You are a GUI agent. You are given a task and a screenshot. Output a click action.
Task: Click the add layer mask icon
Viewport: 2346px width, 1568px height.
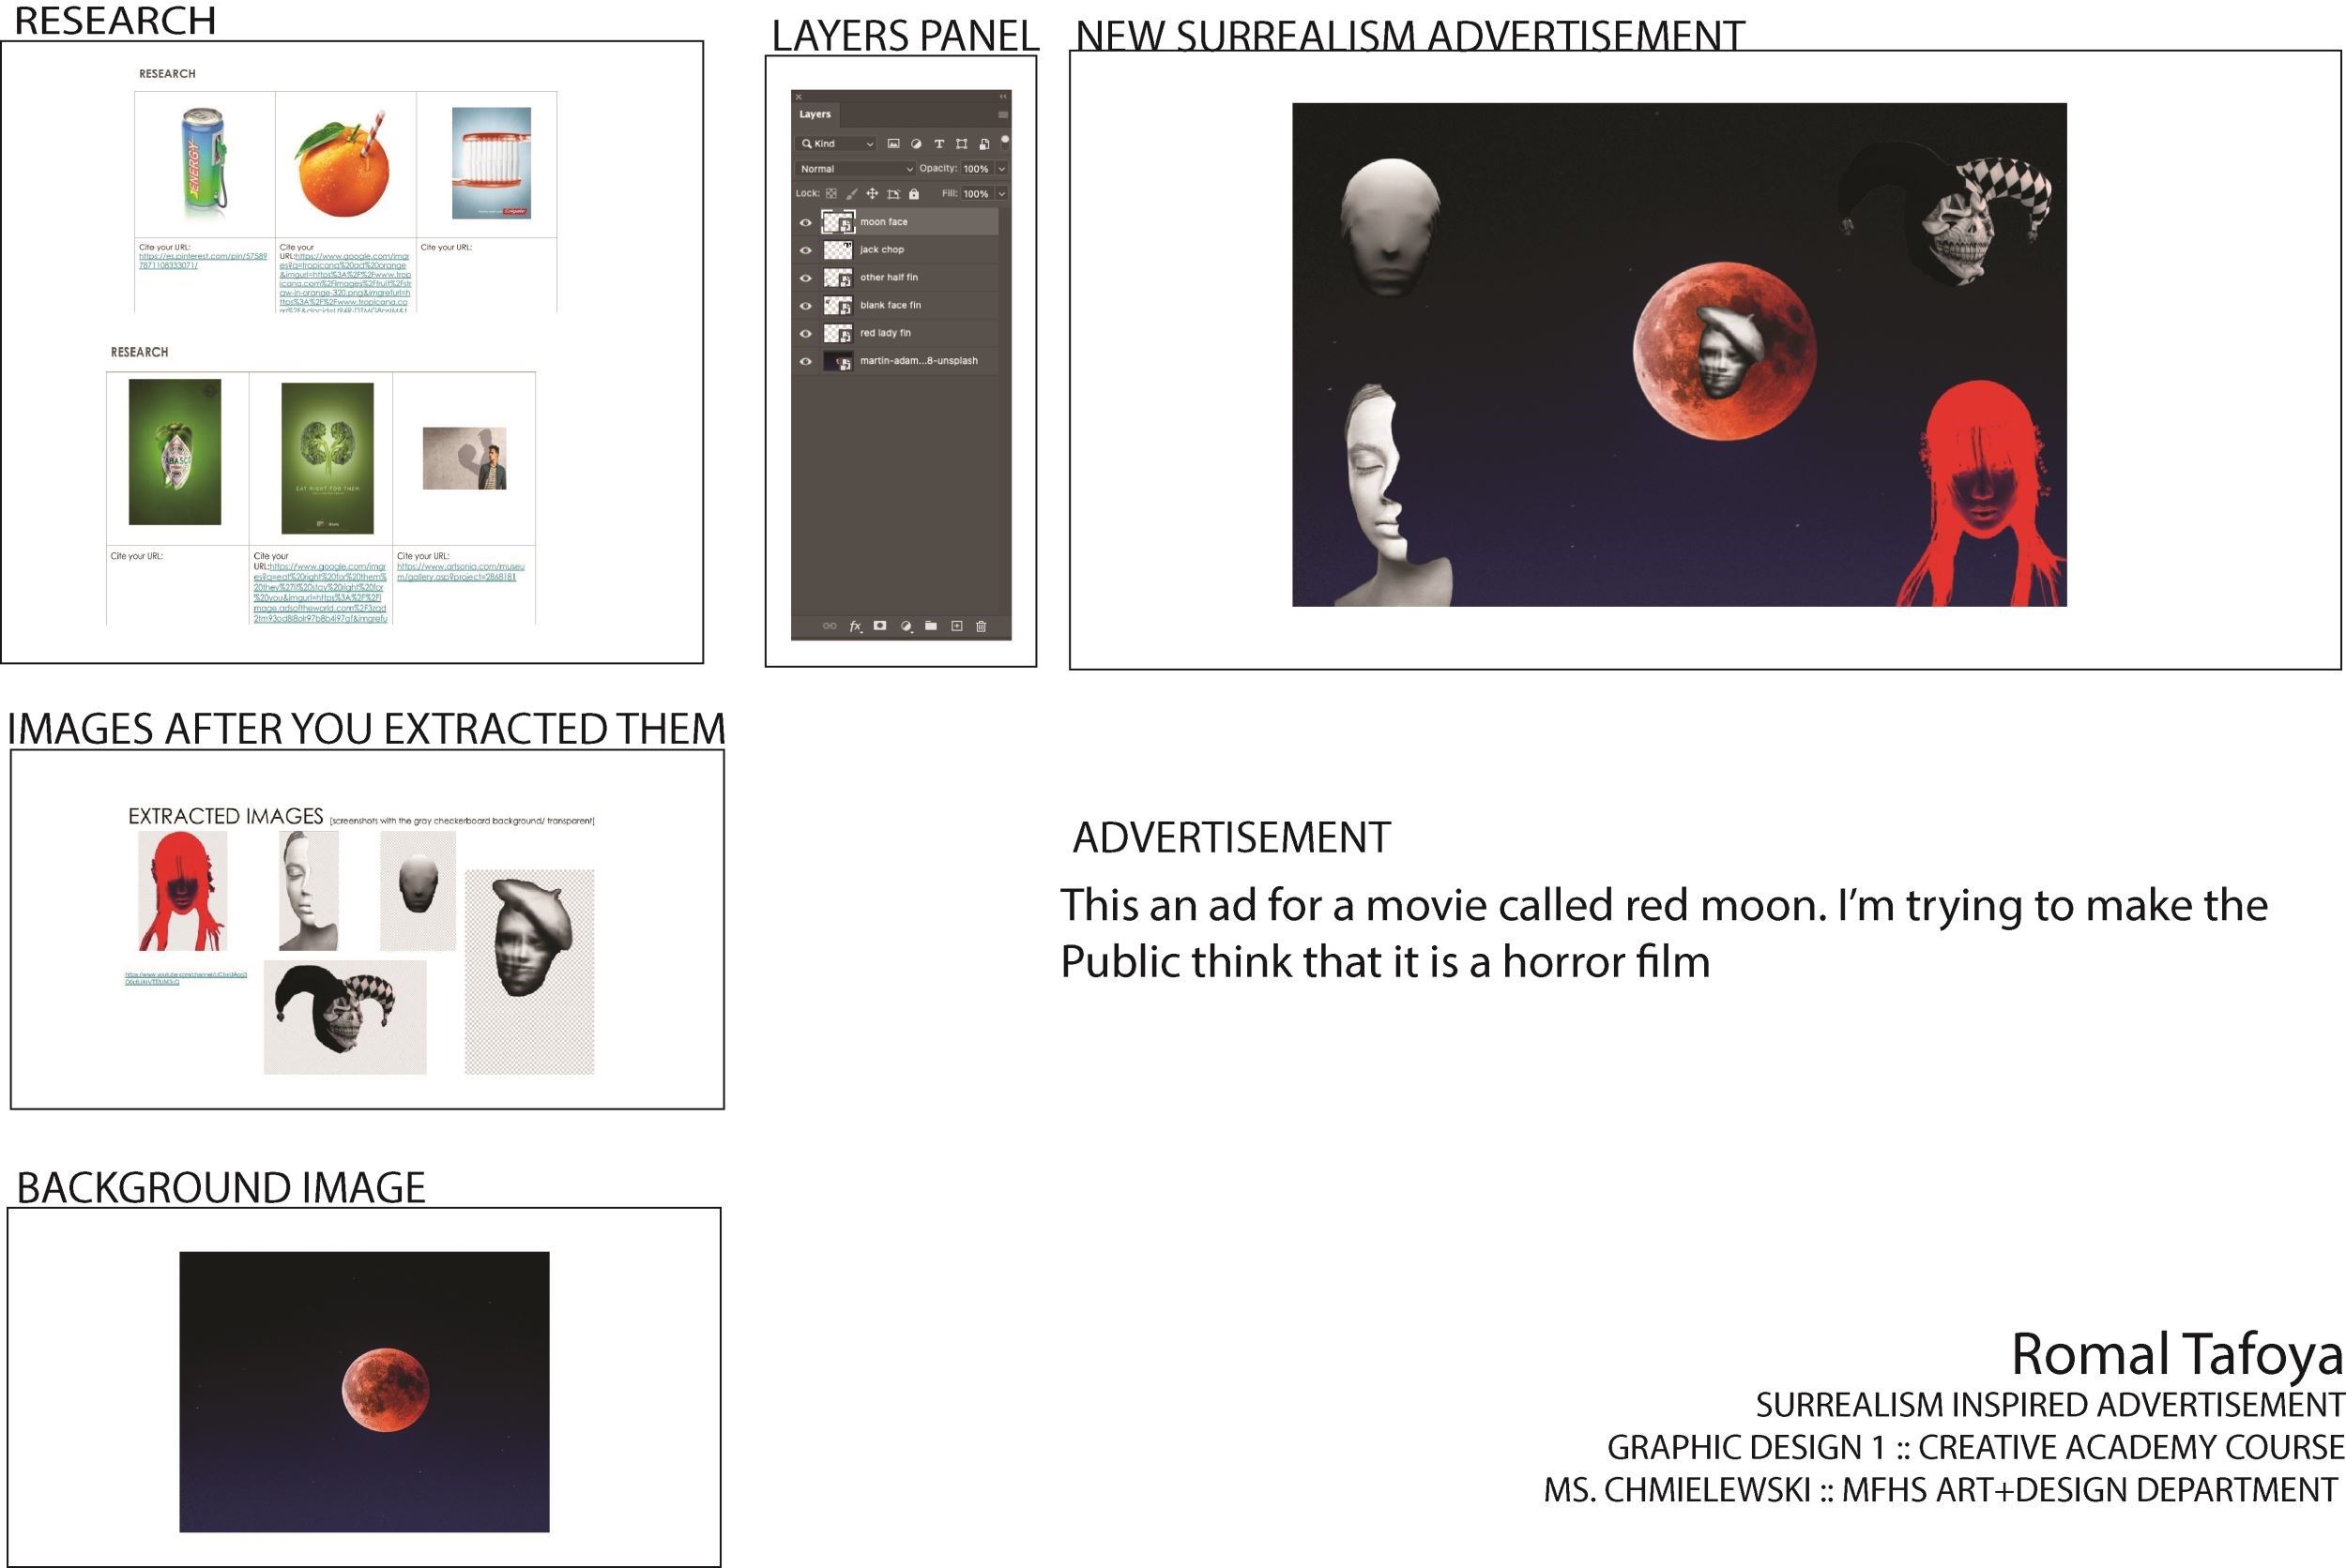coord(879,626)
